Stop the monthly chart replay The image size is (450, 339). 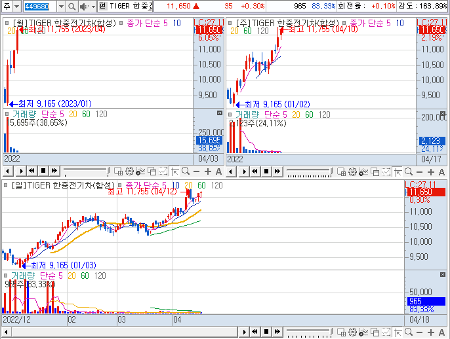(x=43, y=171)
